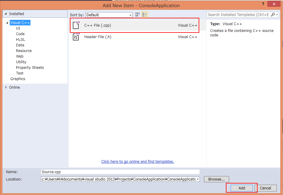Expand the Online section
This screenshot has width=283, height=195.
click(x=6, y=87)
